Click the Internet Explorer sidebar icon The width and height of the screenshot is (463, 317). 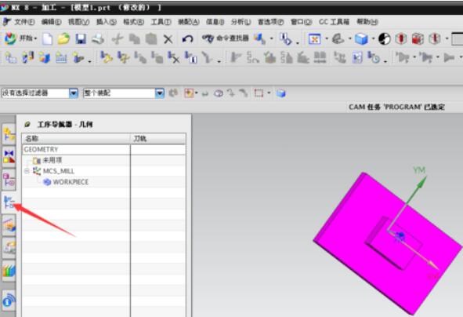[9, 300]
